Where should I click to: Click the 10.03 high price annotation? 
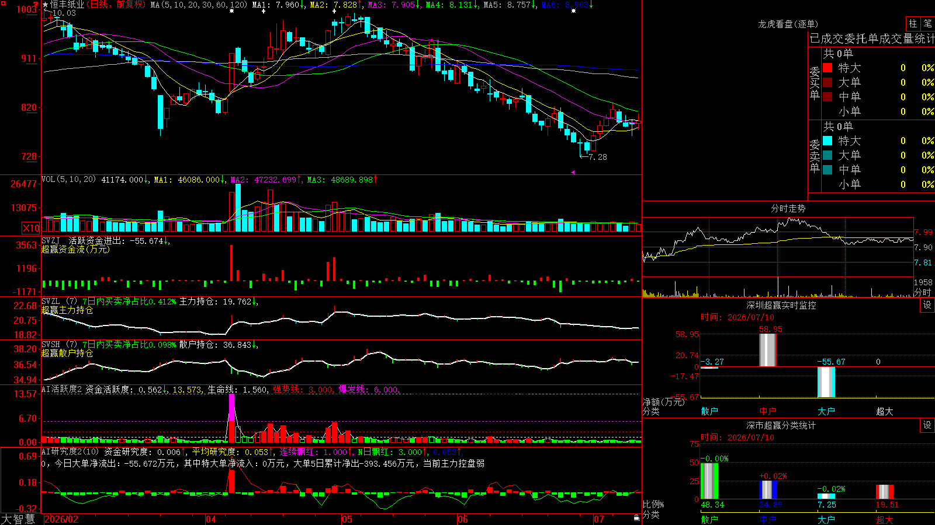[x=64, y=13]
